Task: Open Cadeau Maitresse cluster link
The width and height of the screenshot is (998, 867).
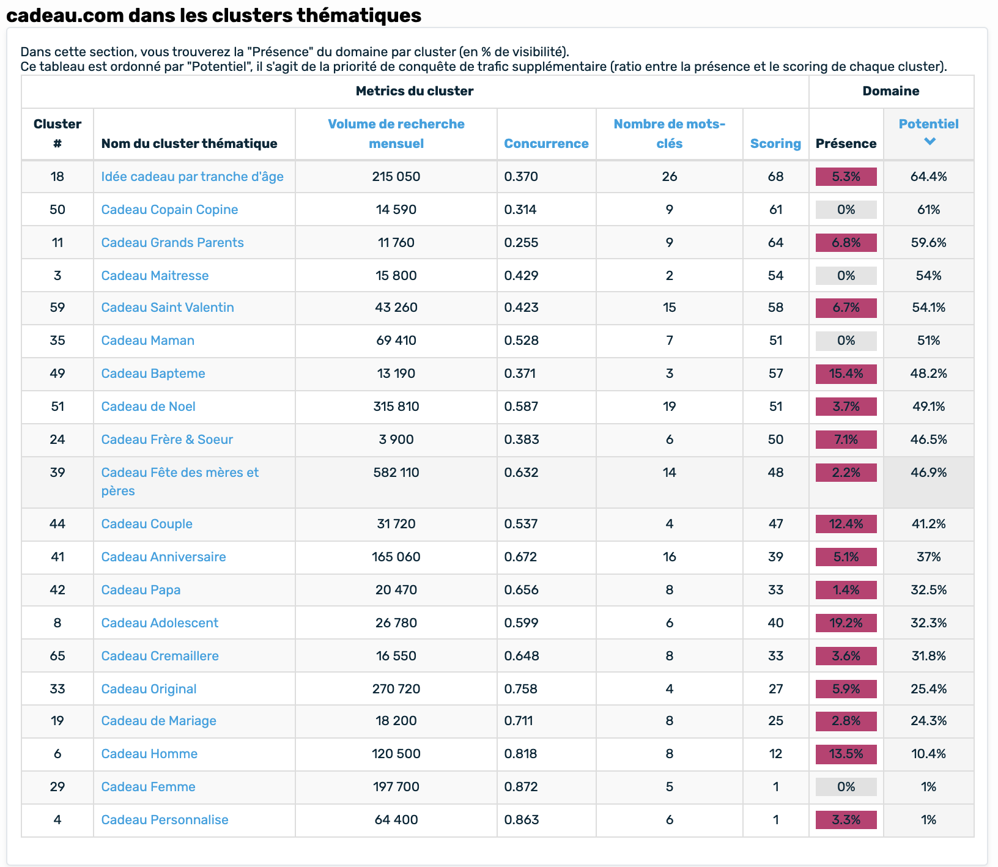Action: click(x=155, y=276)
